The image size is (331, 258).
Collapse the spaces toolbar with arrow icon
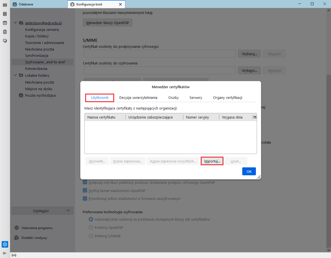pyautogui.click(x=5, y=253)
